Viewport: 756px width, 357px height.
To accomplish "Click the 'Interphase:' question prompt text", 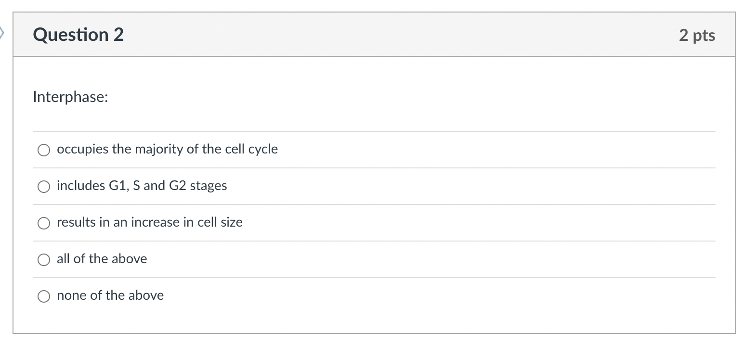I will click(x=70, y=97).
